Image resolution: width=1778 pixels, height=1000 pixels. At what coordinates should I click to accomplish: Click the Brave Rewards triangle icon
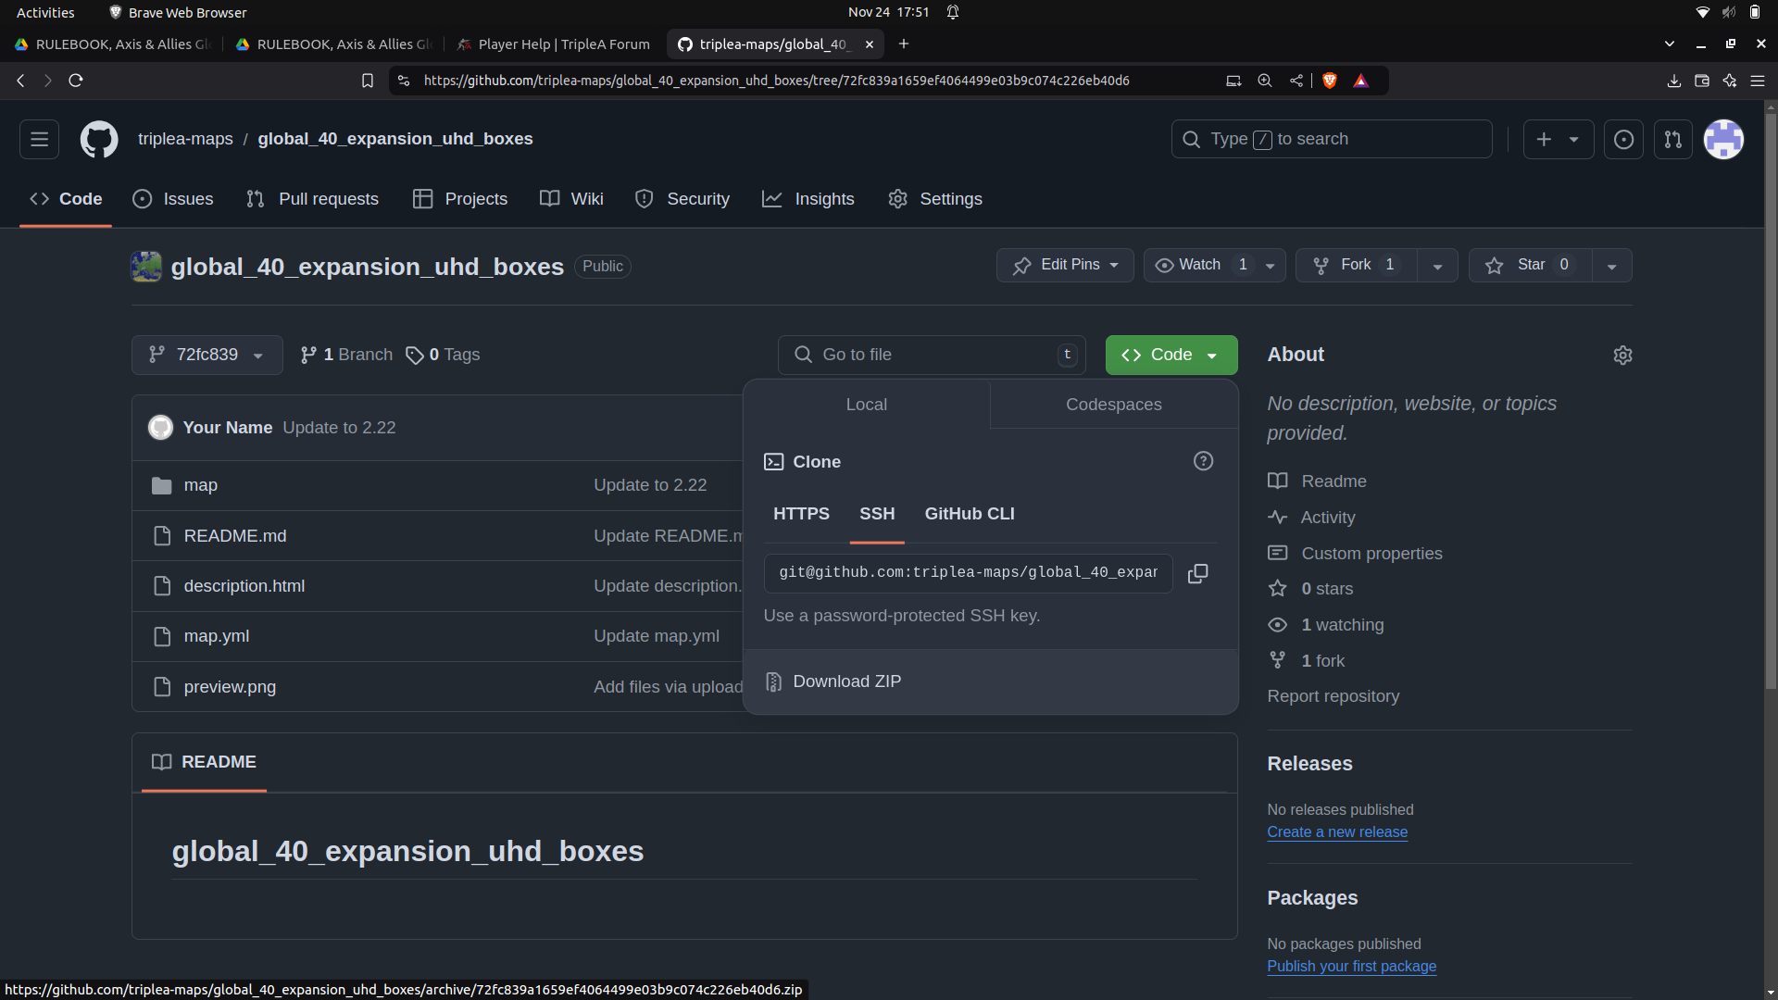point(1361,81)
